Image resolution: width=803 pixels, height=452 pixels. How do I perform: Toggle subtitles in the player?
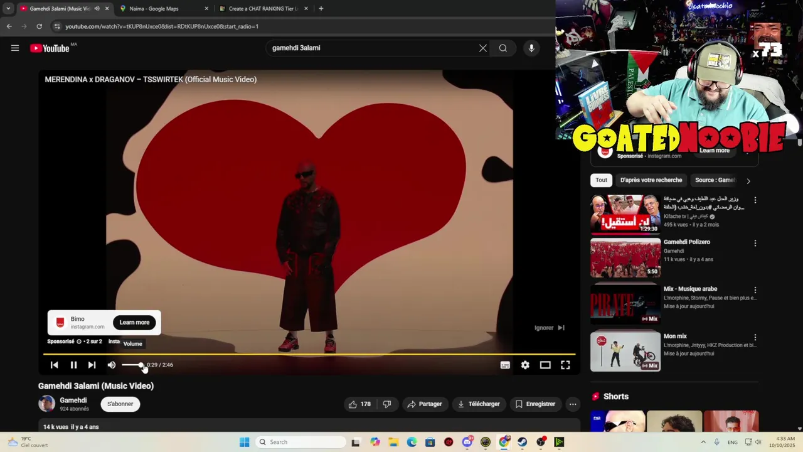(x=505, y=365)
